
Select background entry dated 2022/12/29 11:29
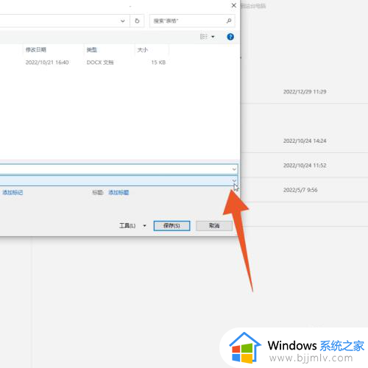(305, 92)
